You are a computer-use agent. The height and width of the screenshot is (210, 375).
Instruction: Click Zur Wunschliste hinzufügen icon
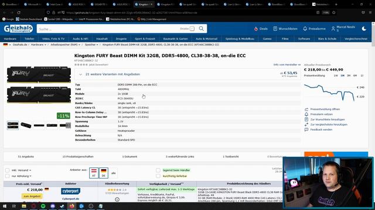(x=306, y=119)
